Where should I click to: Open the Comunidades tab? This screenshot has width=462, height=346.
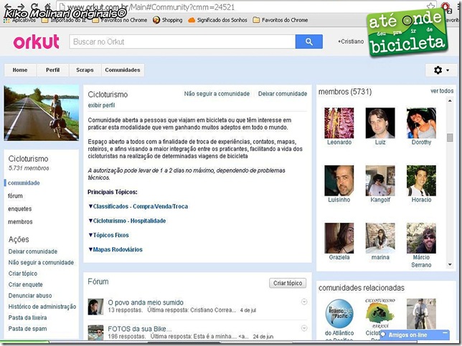[x=123, y=70]
